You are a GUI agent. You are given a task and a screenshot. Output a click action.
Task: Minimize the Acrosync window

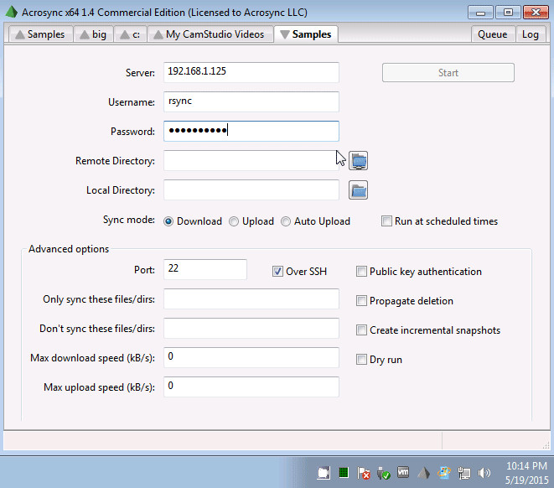point(480,13)
